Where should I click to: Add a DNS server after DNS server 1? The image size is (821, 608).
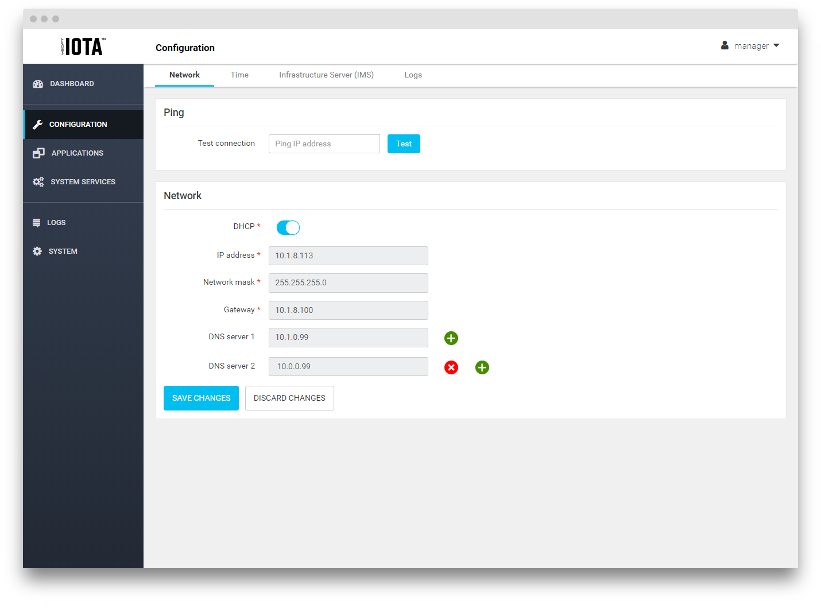coord(451,338)
